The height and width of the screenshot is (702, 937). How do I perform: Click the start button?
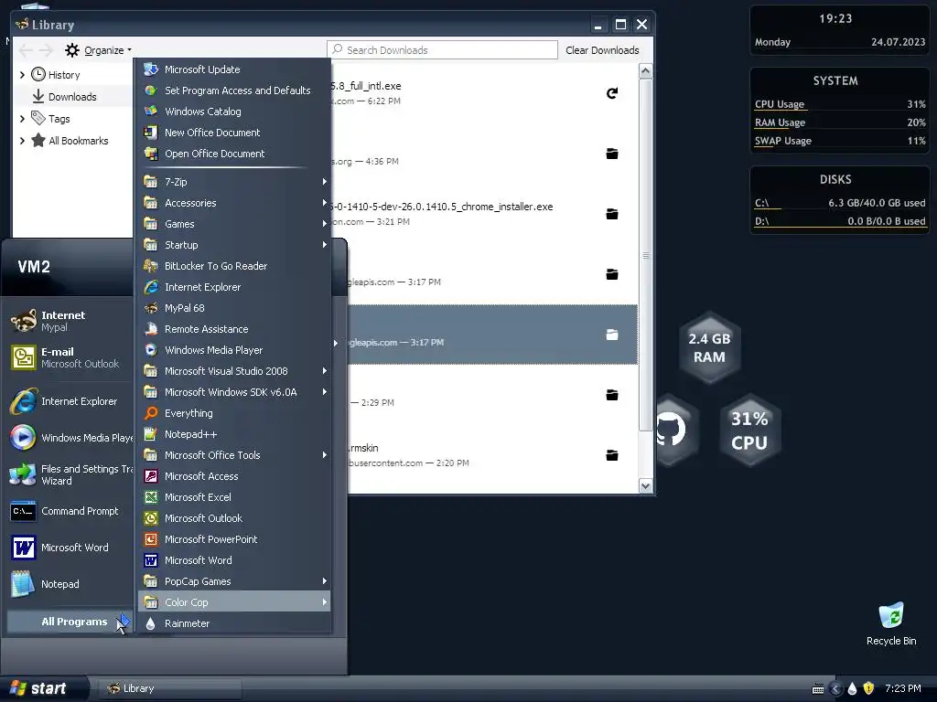click(43, 688)
